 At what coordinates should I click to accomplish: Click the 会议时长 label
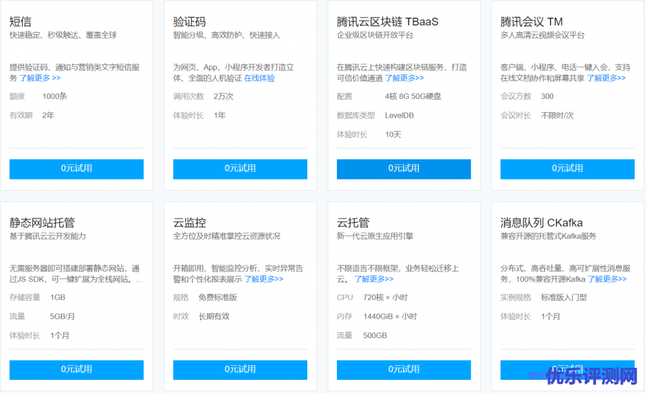click(x=516, y=115)
